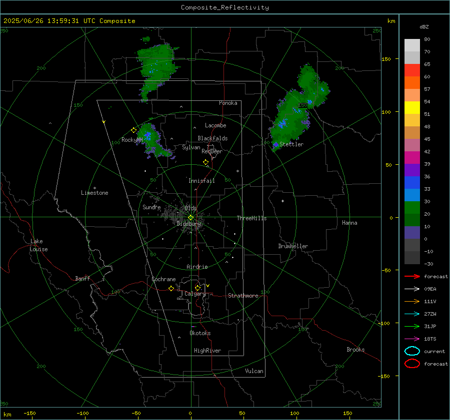Click the HighRiver label

207,351
